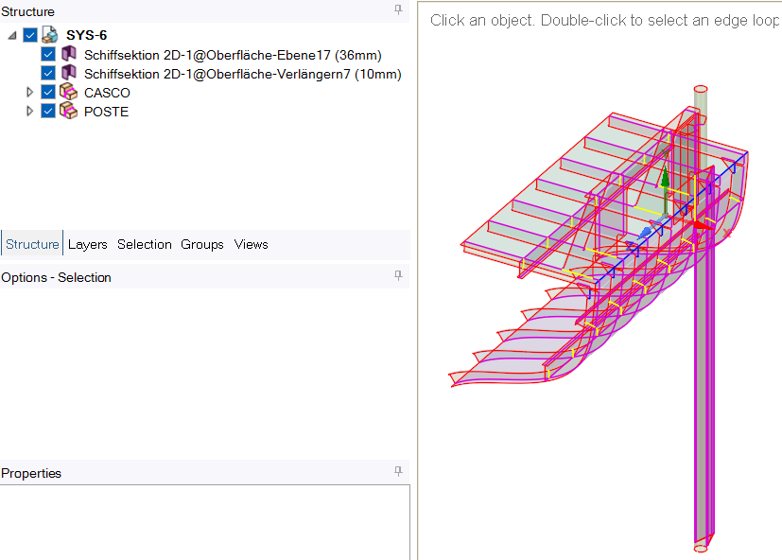Switch to the Groups tab

(202, 244)
